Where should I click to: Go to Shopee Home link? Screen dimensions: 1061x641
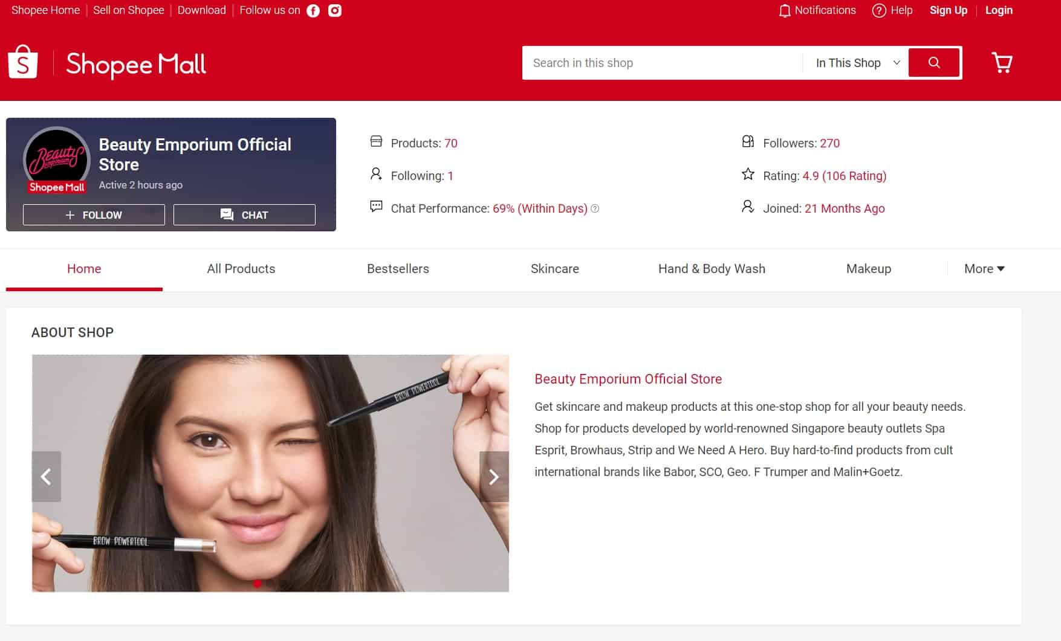click(x=46, y=10)
